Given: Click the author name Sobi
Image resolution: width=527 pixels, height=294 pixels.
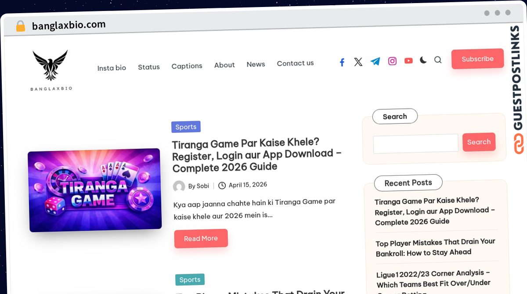Looking at the screenshot, I should [x=202, y=186].
